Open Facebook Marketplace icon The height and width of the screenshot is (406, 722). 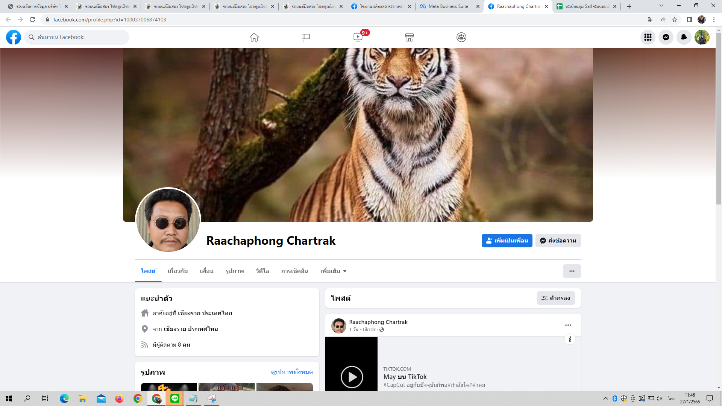410,37
